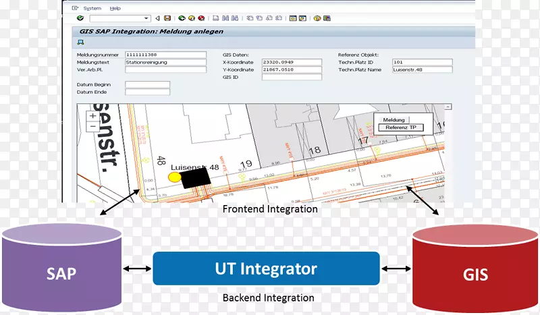
Task: Click into the Techn.Platz Name field
Action: tap(423, 69)
